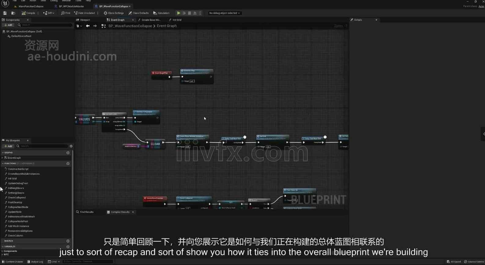Open the Diff dropdown in the toolbar
Image resolution: width=485 pixels, height=265 pixels.
(x=49, y=13)
